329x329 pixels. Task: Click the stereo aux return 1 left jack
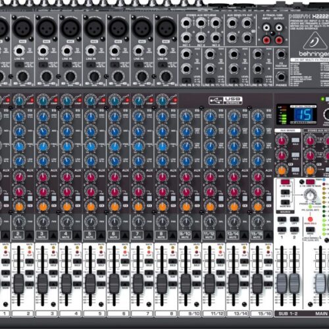pos(186,23)
